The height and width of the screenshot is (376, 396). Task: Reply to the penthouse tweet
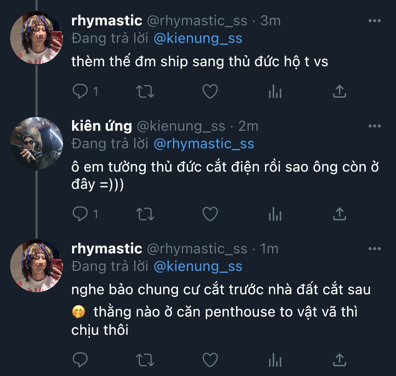click(x=80, y=360)
